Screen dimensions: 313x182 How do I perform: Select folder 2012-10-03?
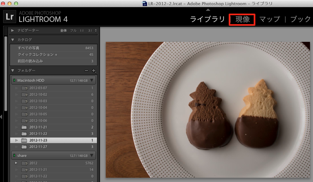(x=54, y=101)
